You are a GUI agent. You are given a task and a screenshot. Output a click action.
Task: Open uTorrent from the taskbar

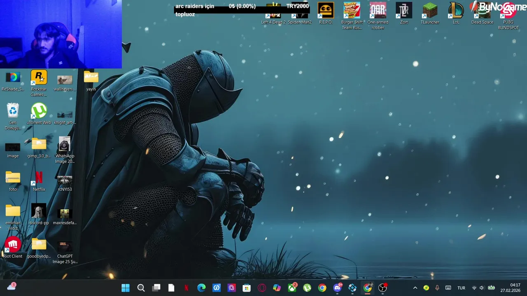pos(307,288)
